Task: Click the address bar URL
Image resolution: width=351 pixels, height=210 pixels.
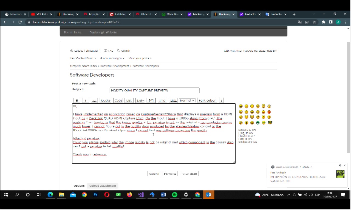Action: coord(76,22)
